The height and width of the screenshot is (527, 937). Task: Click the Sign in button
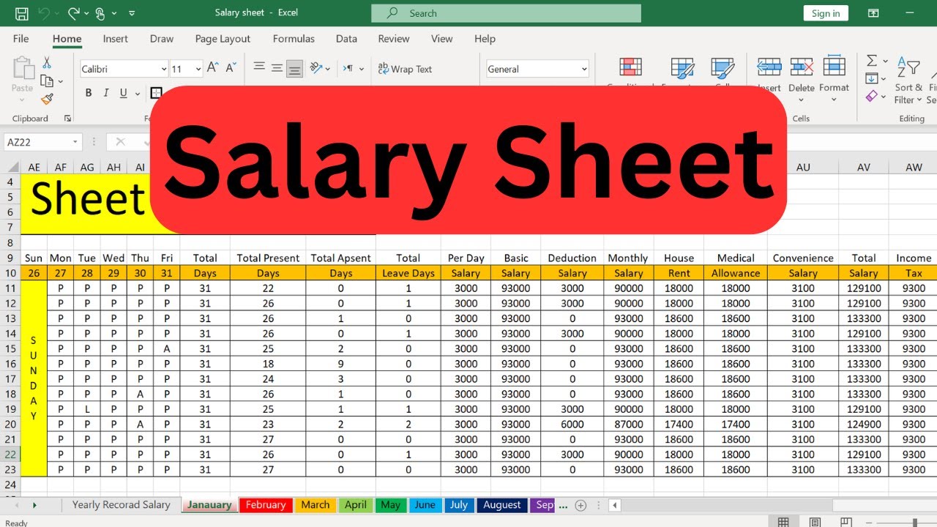[826, 13]
